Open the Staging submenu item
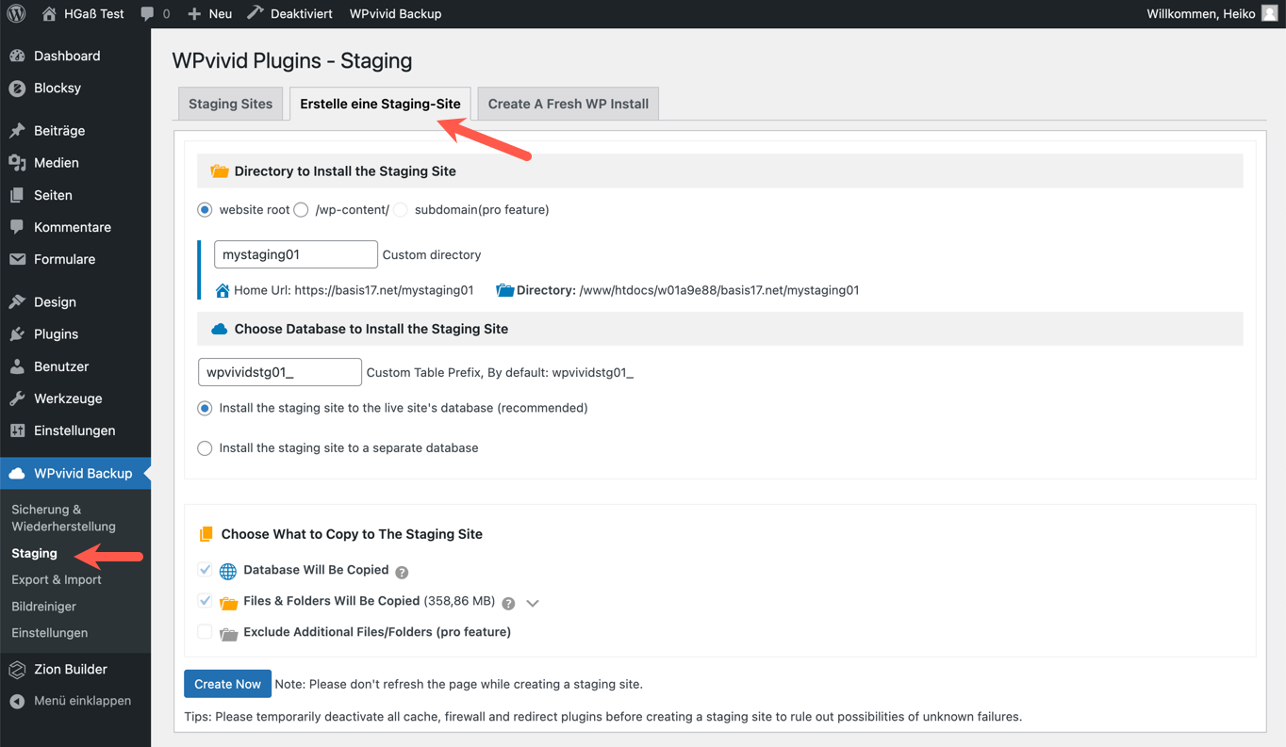 tap(34, 553)
